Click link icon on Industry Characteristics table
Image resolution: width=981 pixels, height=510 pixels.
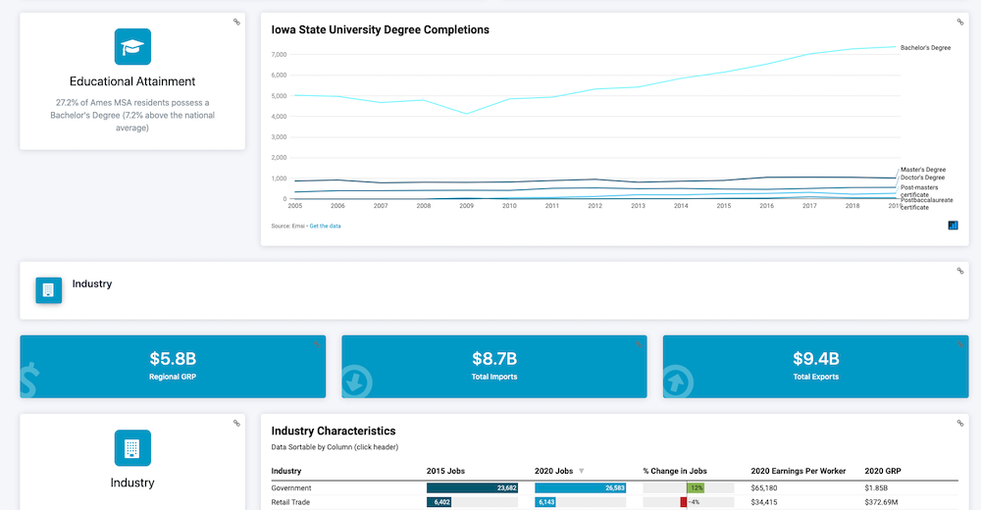point(959,423)
